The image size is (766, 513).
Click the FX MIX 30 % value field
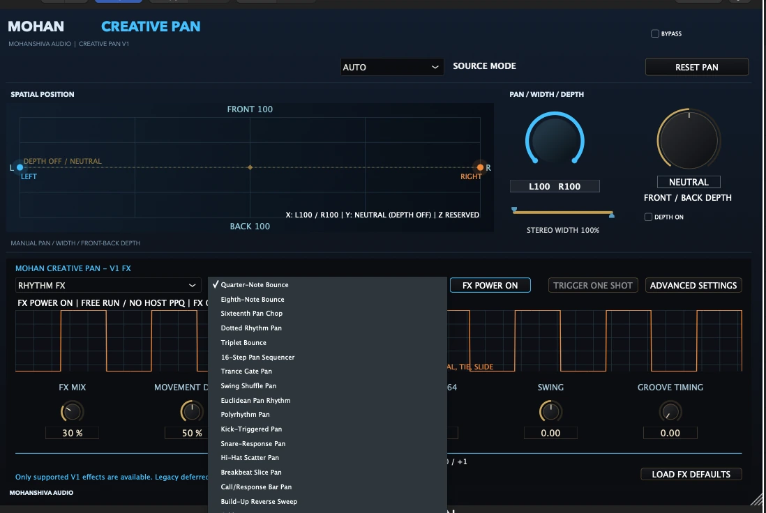[x=72, y=433]
